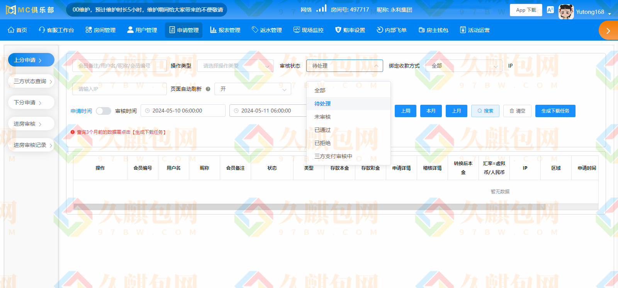This screenshot has width=618, height=288.
Task: Click the 会员编号 column header
Action: (143, 168)
